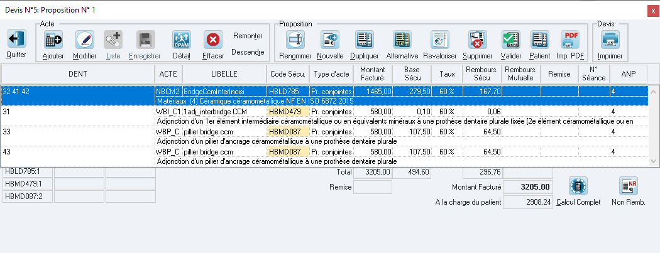
Task: Rename proposition using Renommer icon
Action: [295, 41]
